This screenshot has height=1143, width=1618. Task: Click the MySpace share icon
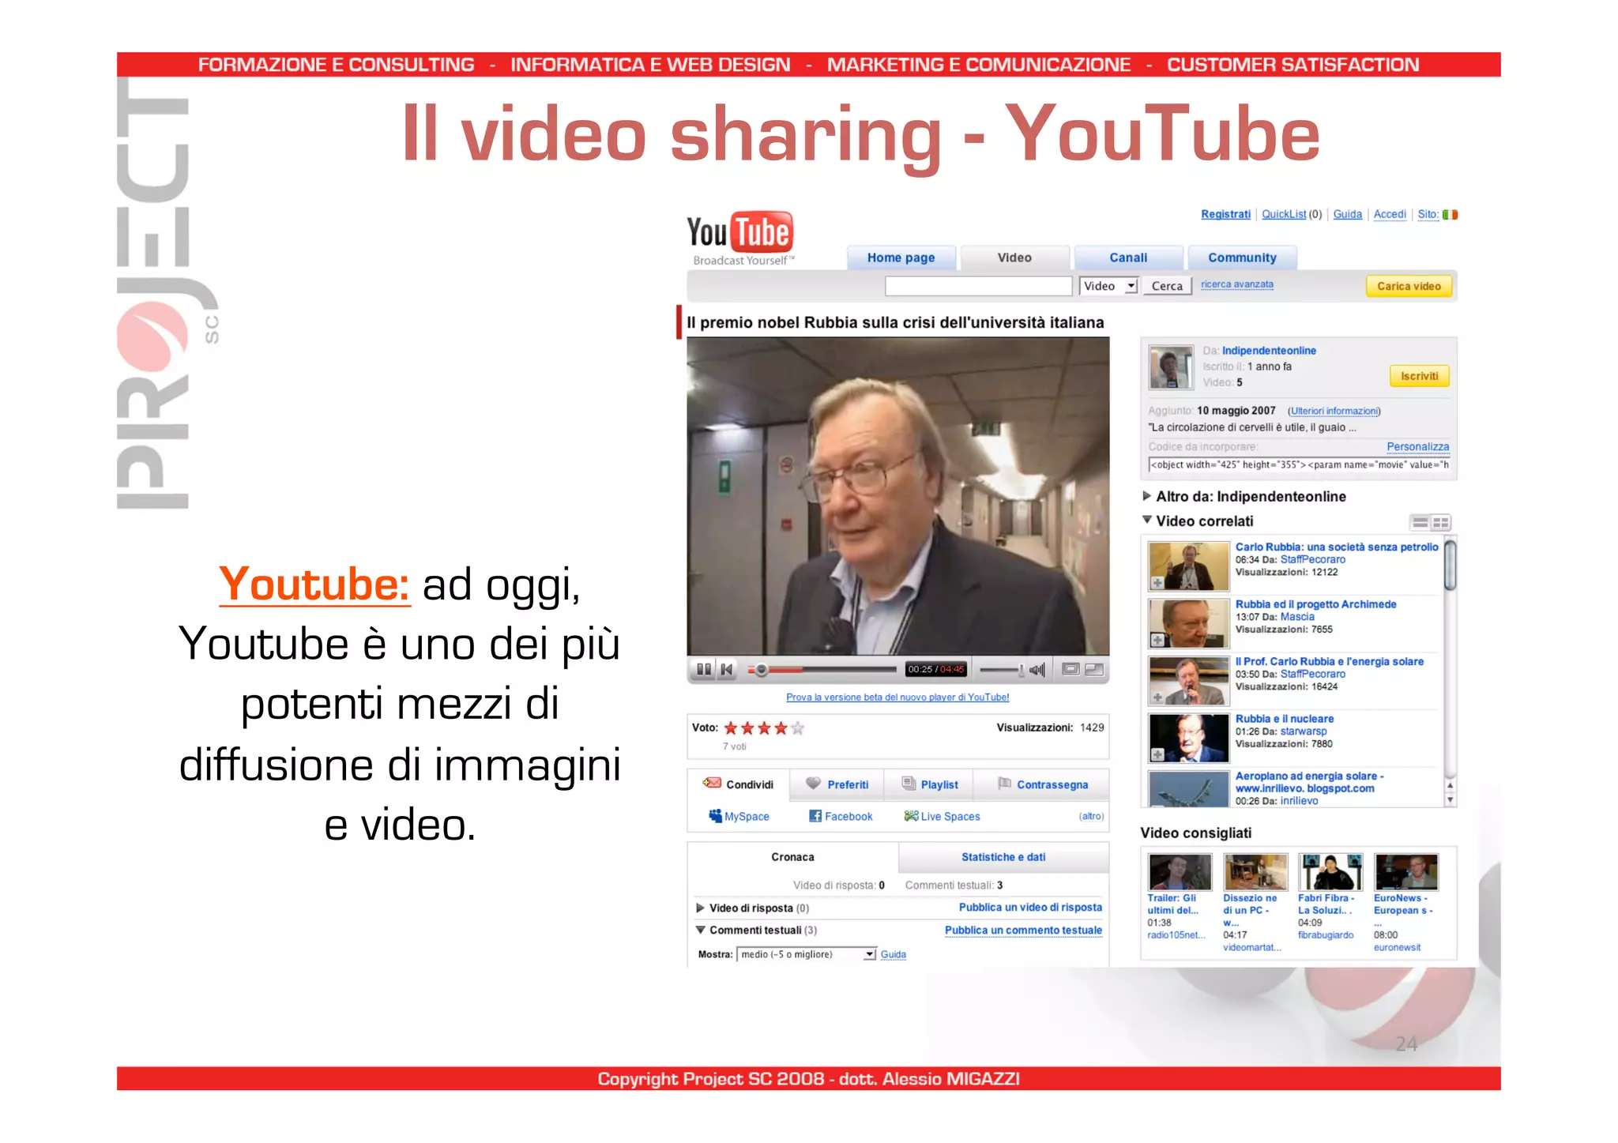point(715,816)
